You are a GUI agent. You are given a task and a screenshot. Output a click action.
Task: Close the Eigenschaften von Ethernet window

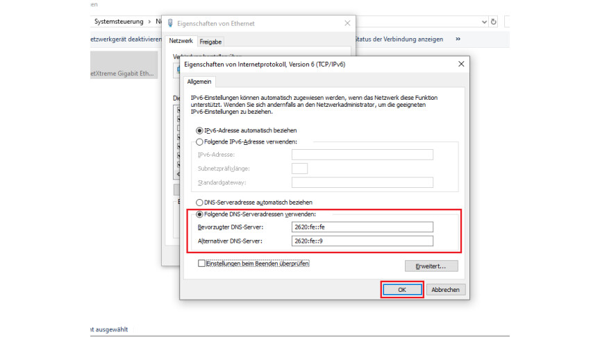347,24
